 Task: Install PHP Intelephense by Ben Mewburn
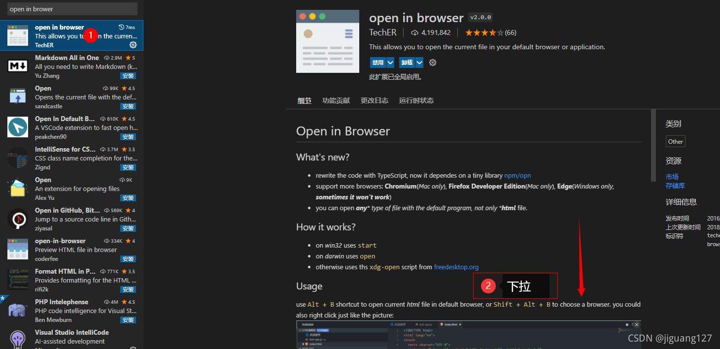pyautogui.click(x=128, y=320)
